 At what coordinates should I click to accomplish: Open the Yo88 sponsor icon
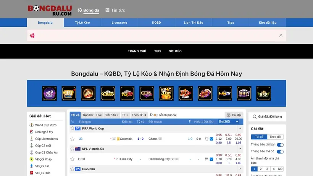pos(127,94)
